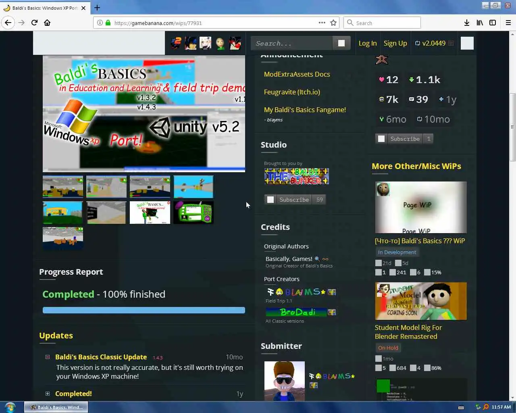Open the v2.0449 version link

(x=434, y=43)
